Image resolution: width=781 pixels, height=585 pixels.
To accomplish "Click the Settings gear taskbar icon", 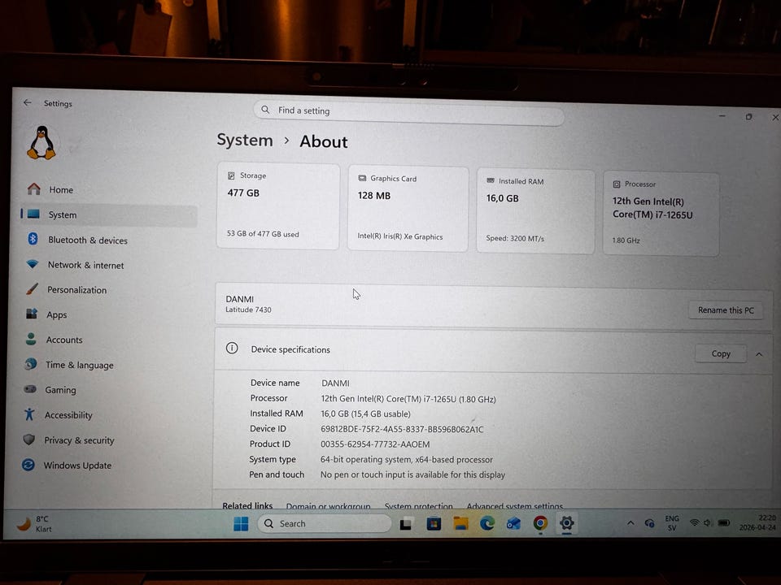I will tap(566, 523).
